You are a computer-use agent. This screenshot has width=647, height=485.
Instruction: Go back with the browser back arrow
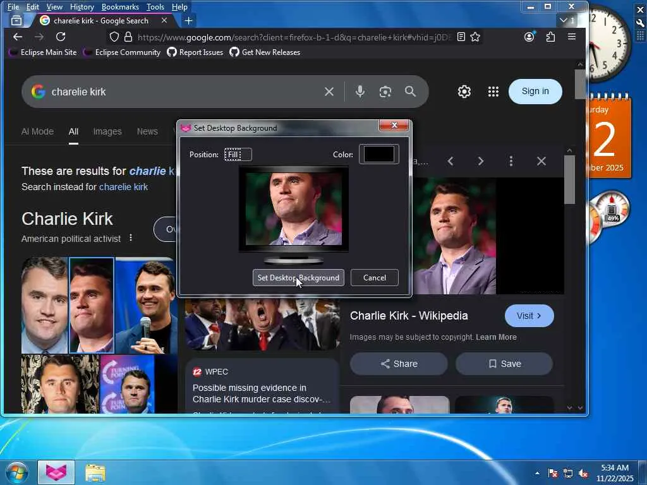pos(17,37)
